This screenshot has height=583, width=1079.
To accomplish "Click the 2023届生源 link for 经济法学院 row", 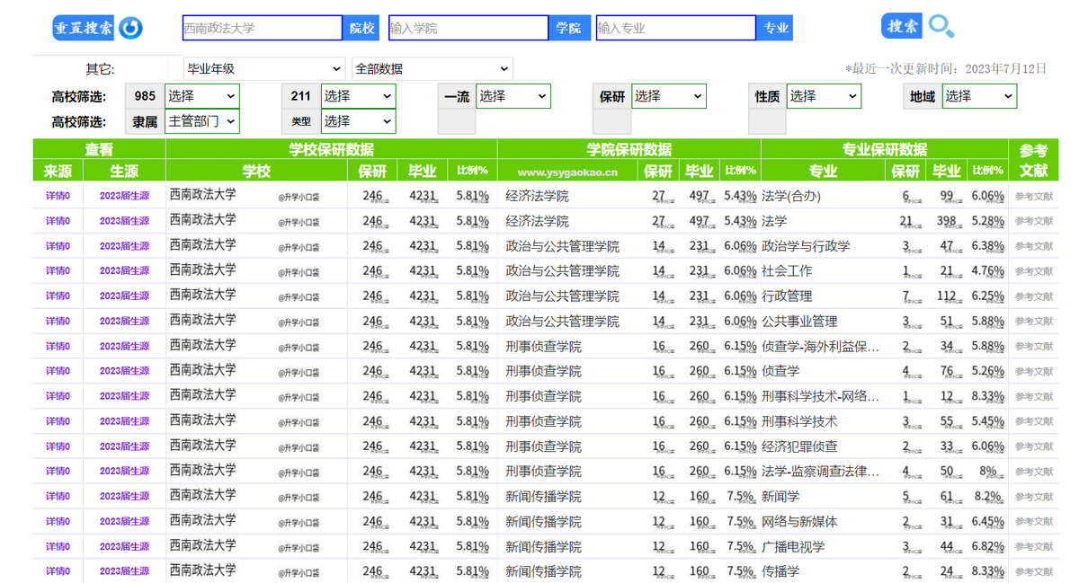I will click(x=125, y=195).
